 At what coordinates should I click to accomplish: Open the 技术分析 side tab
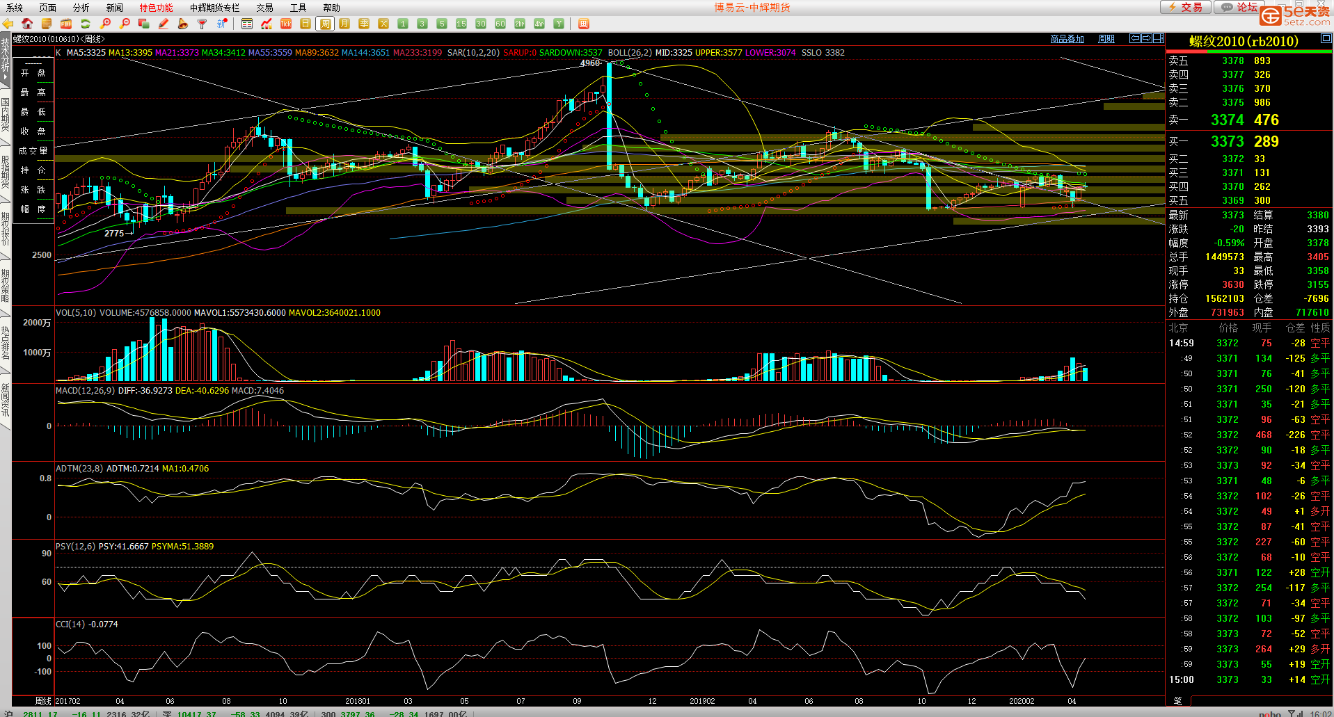(x=6, y=59)
